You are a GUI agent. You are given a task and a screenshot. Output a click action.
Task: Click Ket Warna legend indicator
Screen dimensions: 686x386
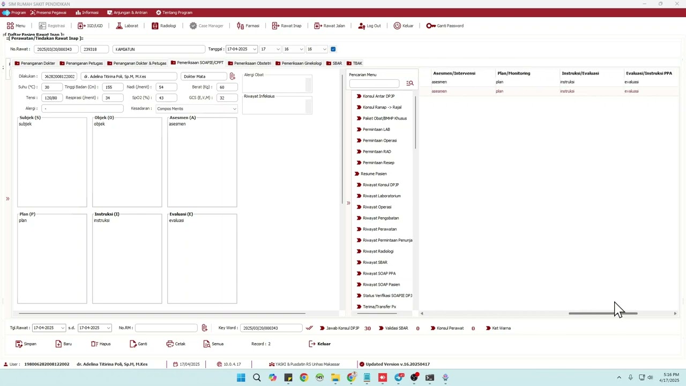(x=498, y=328)
